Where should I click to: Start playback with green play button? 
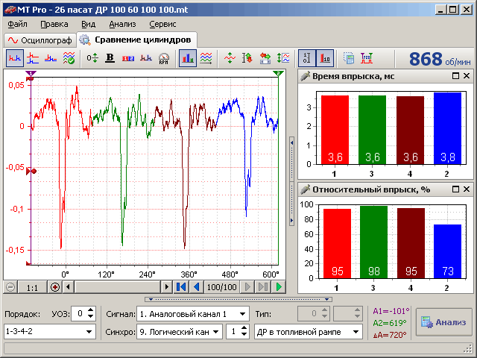(279, 287)
